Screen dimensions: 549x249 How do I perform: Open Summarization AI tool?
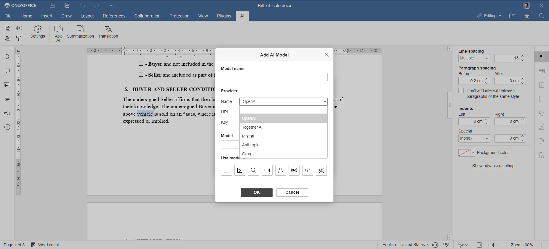(x=80, y=32)
